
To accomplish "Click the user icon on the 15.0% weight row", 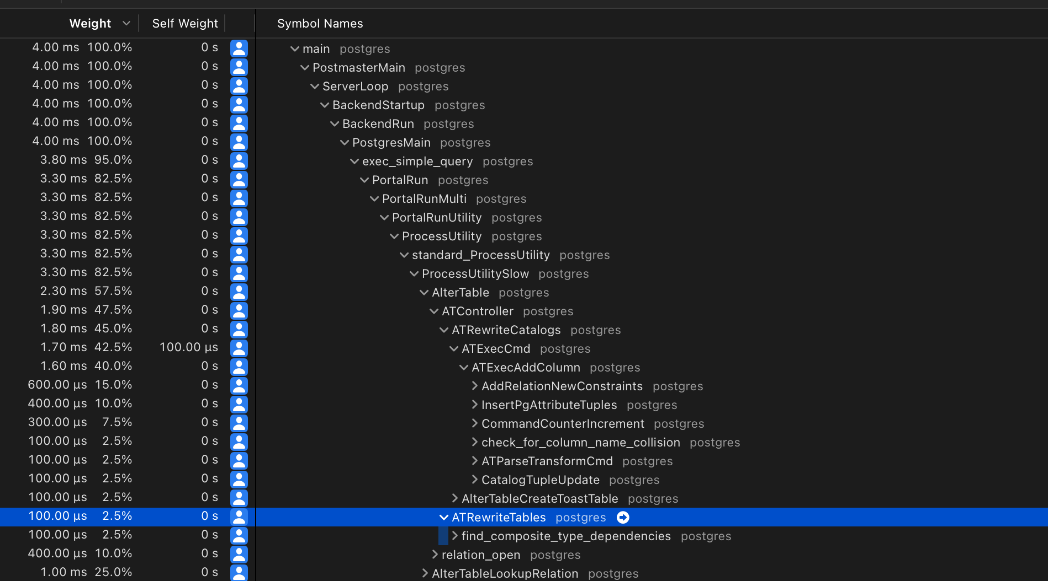I will coord(239,385).
